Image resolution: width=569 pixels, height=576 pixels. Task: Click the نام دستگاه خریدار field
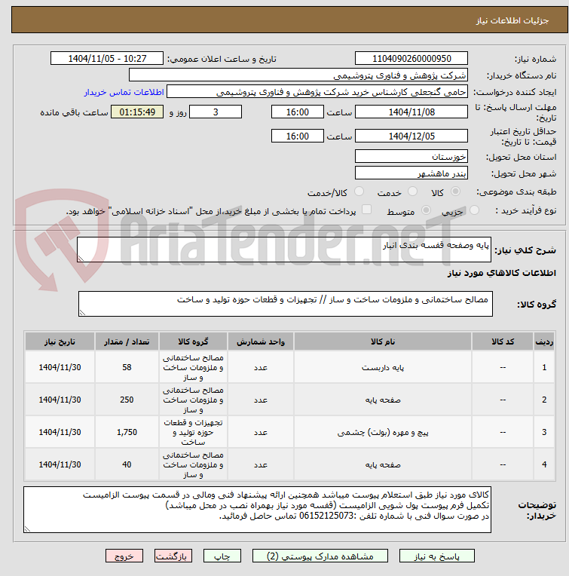(298, 75)
